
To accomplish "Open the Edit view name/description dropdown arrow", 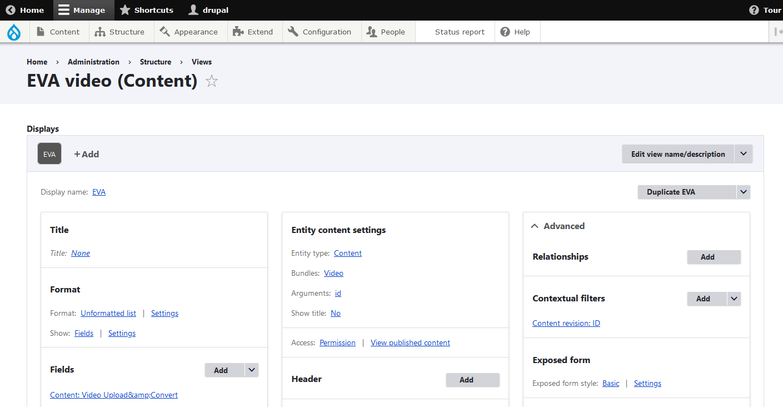I will click(x=744, y=153).
